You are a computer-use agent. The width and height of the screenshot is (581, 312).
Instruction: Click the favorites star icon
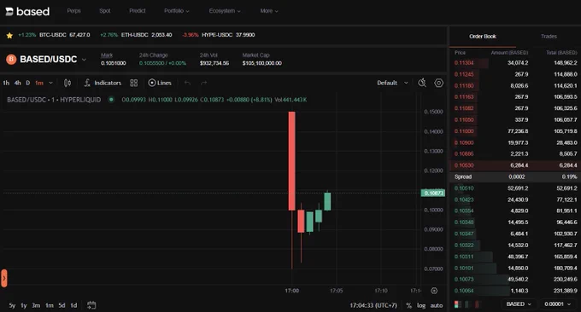tap(9, 35)
